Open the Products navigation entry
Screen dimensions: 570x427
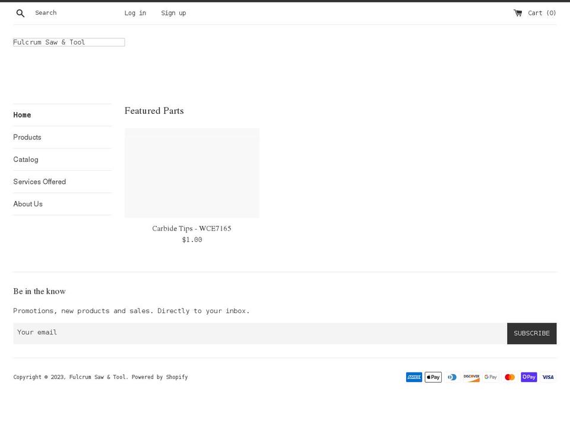click(27, 137)
